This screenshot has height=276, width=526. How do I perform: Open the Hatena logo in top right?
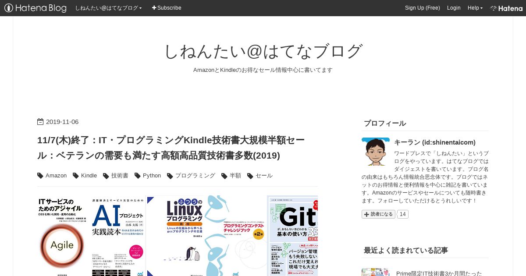[506, 8]
